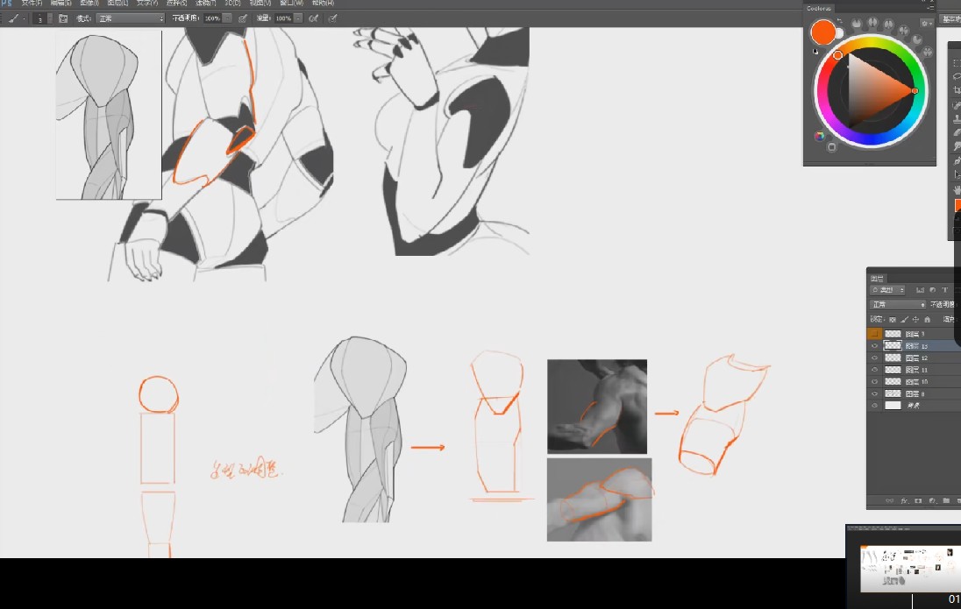Hide the 图层 11 layer
The height and width of the screenshot is (609, 961).
tap(874, 370)
